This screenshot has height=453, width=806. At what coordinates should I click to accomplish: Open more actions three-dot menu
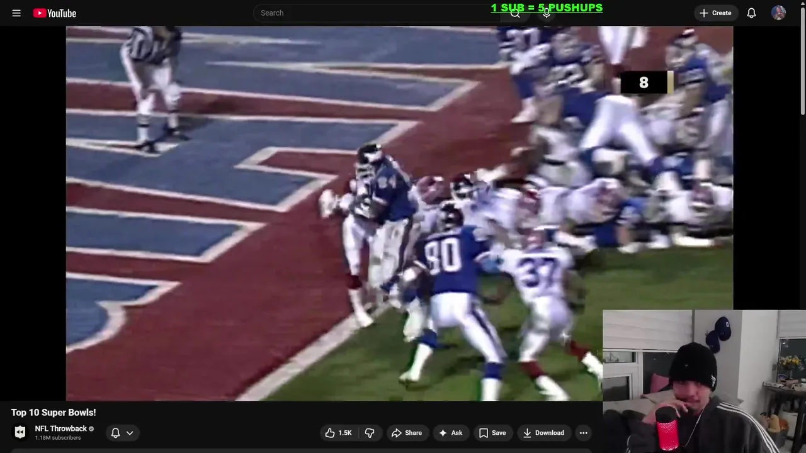point(584,433)
